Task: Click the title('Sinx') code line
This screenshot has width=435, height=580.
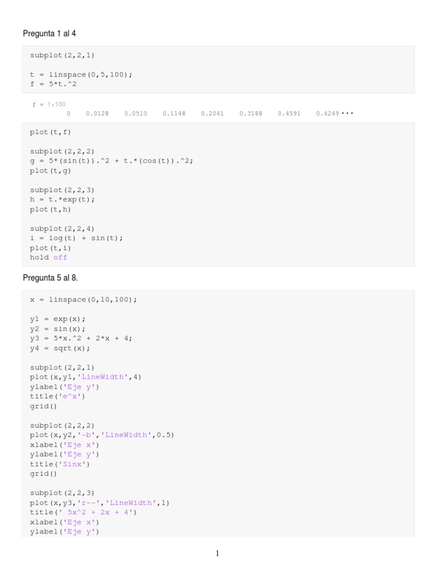Action: coord(60,464)
